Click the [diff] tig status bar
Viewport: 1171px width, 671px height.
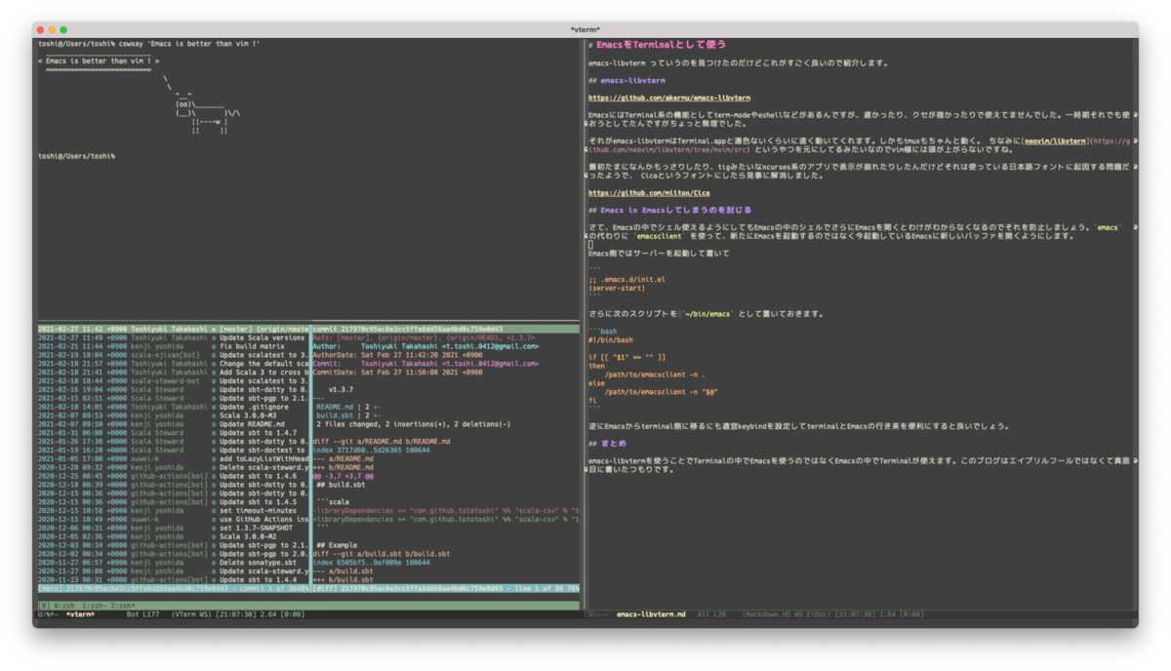[x=445, y=589]
